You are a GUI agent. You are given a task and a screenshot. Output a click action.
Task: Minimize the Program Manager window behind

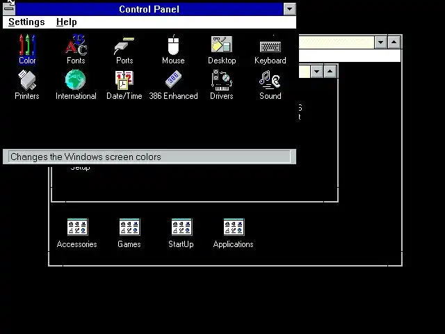[380, 42]
